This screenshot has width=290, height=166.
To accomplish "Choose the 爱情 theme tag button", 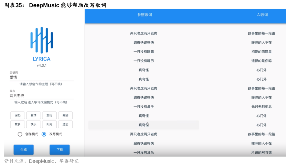I will pyautogui.click(x=34, y=115).
